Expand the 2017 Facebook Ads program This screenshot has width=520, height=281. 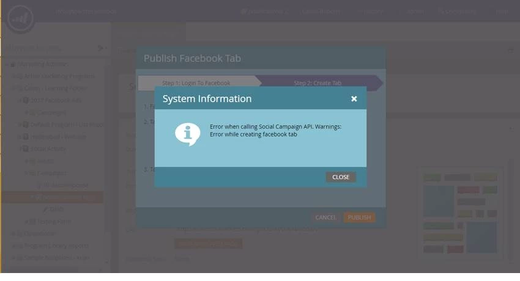[x=19, y=100]
